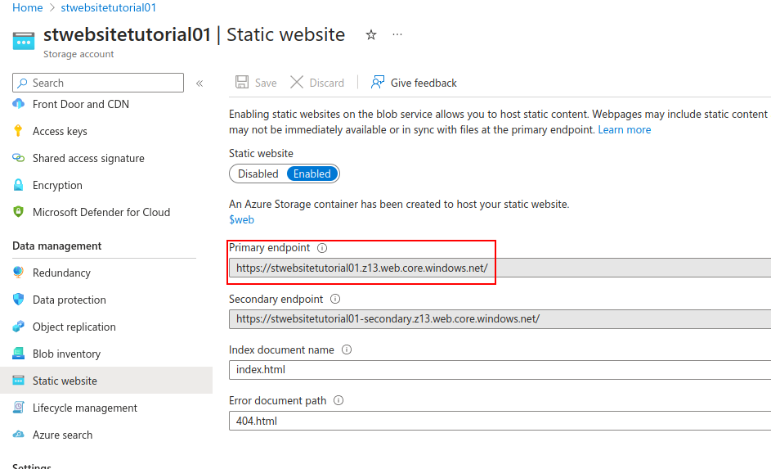Click the Save disk icon

point(242,82)
